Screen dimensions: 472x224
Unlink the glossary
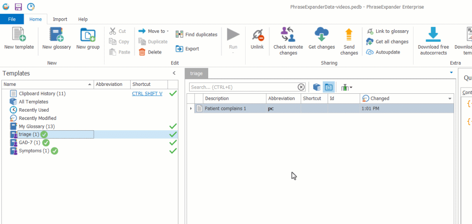click(257, 38)
